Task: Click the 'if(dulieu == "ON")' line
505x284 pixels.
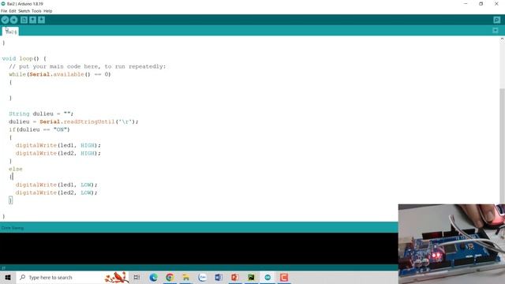Action: click(x=39, y=129)
